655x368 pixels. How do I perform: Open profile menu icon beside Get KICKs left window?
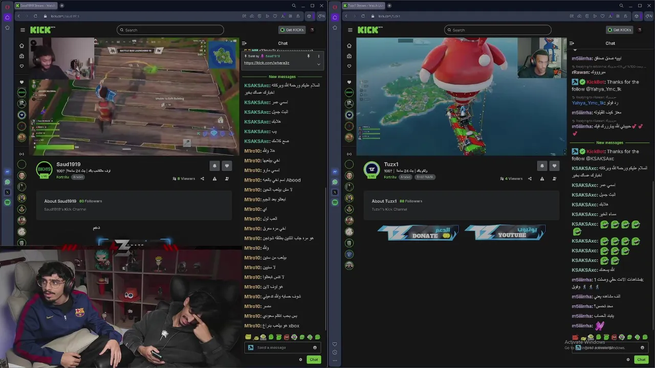tap(312, 30)
